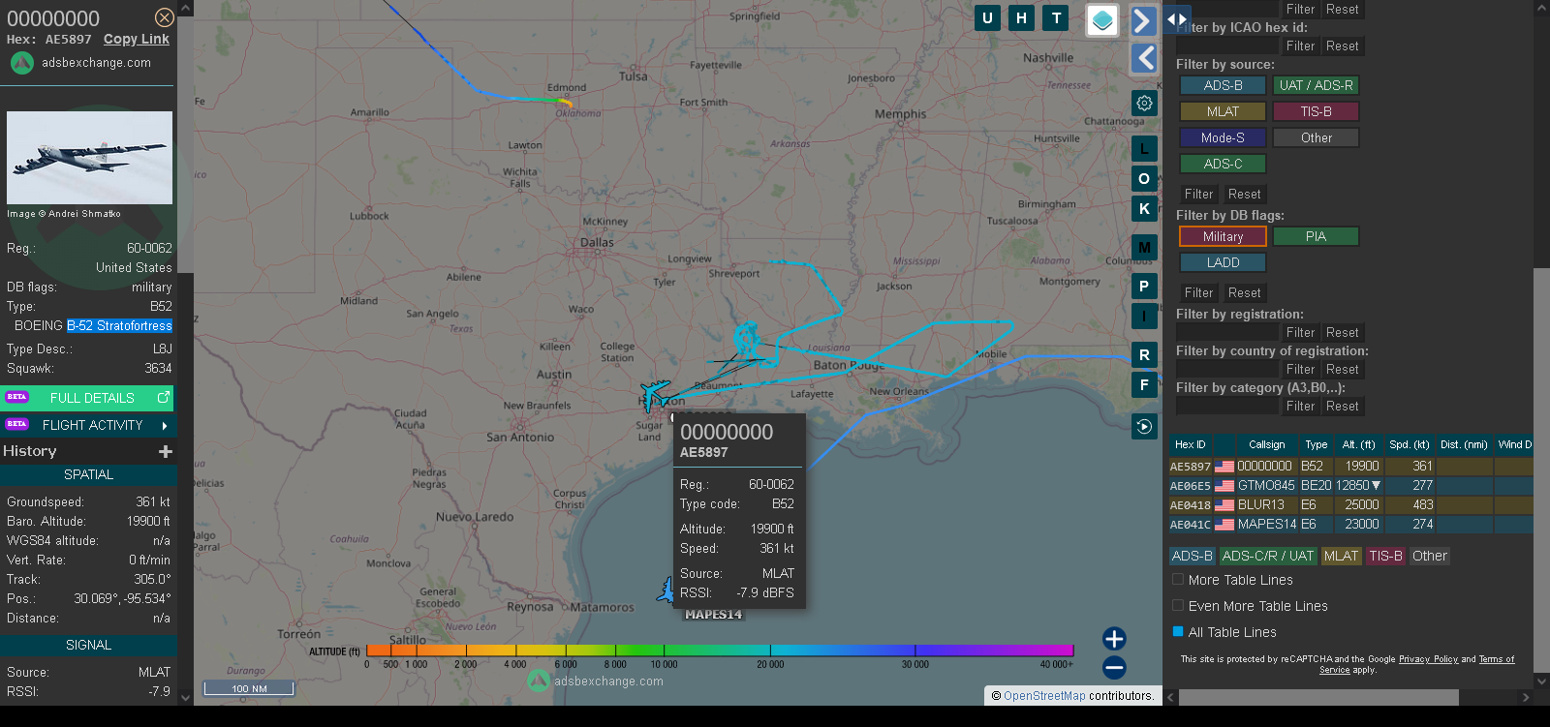
Task: Open the external-link icon on Full Details
Action: click(x=164, y=397)
